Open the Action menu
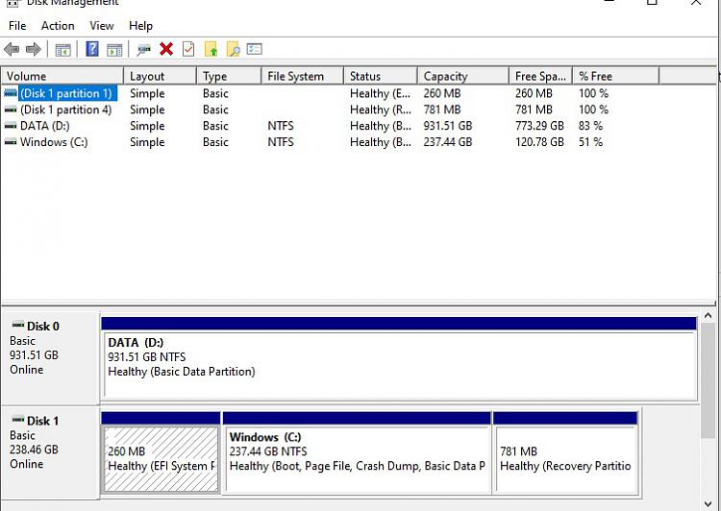Screen dimensions: 721x511 pos(58,26)
